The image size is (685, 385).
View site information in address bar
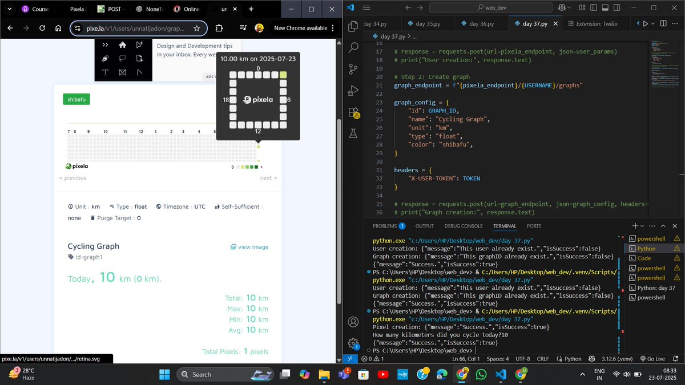point(79,28)
